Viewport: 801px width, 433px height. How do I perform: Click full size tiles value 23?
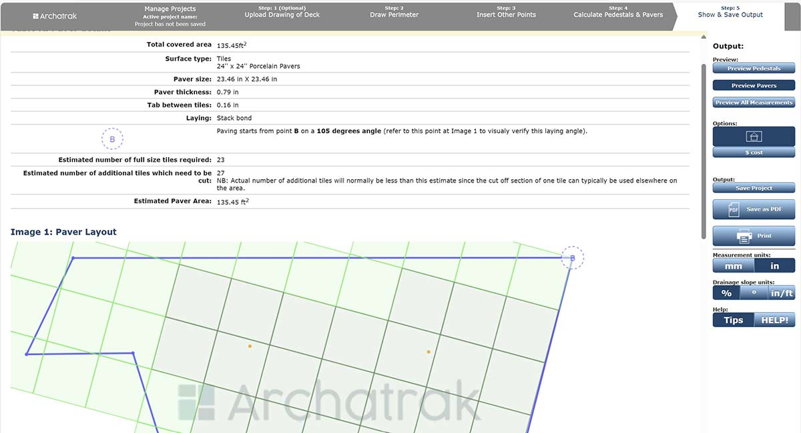tap(221, 160)
